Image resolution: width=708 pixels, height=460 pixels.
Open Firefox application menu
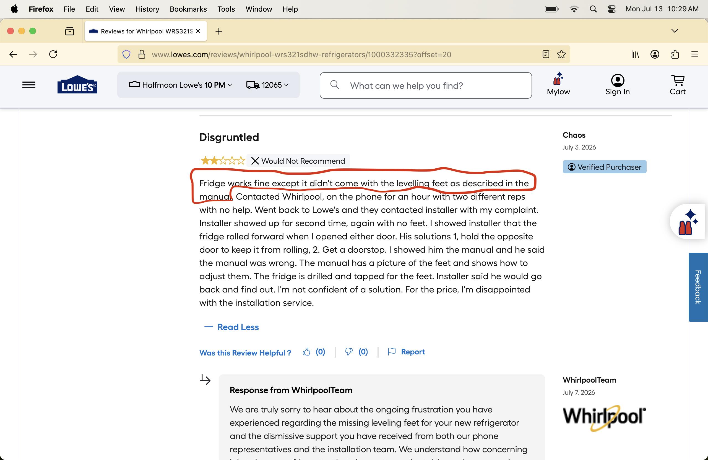click(x=694, y=54)
